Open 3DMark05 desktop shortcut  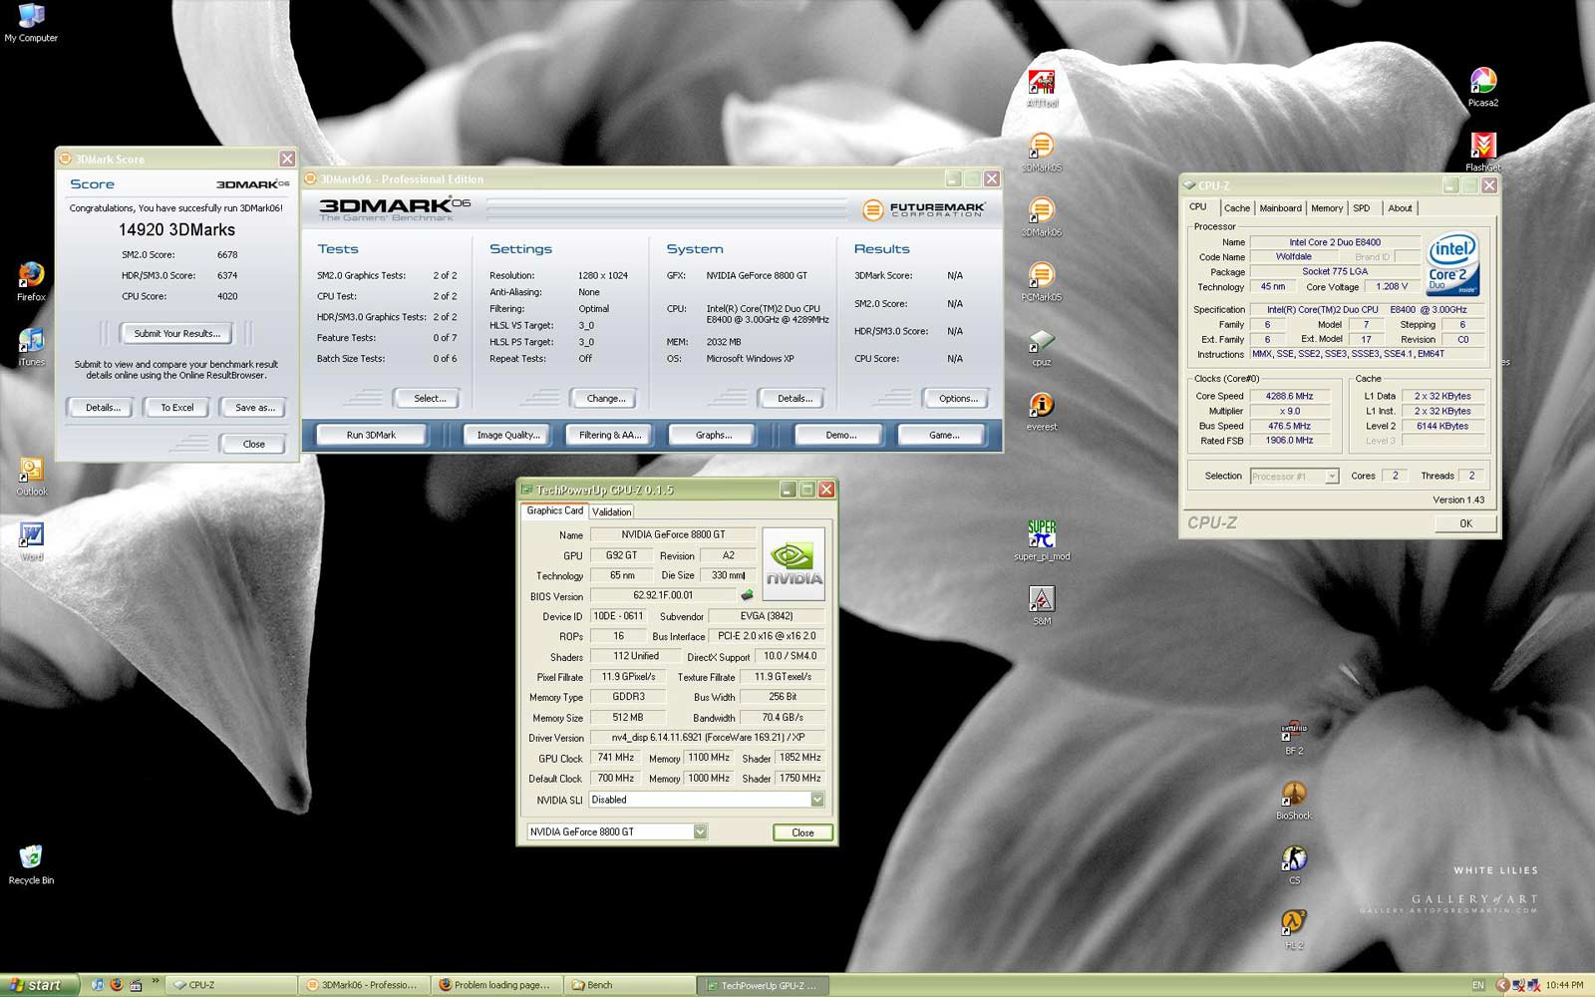pyautogui.click(x=1042, y=153)
